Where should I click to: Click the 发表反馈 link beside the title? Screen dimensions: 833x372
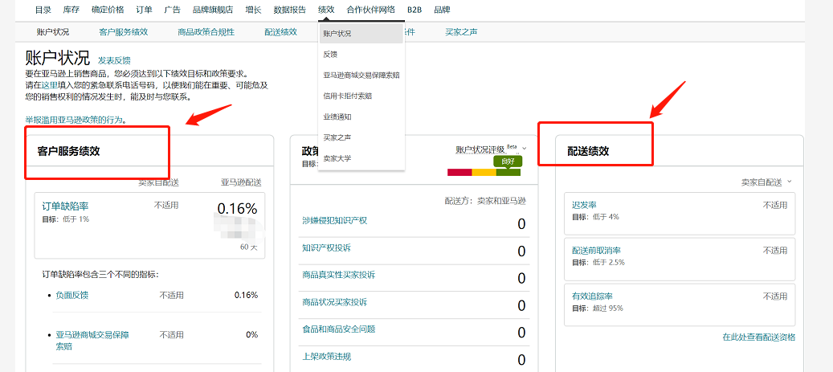[114, 60]
